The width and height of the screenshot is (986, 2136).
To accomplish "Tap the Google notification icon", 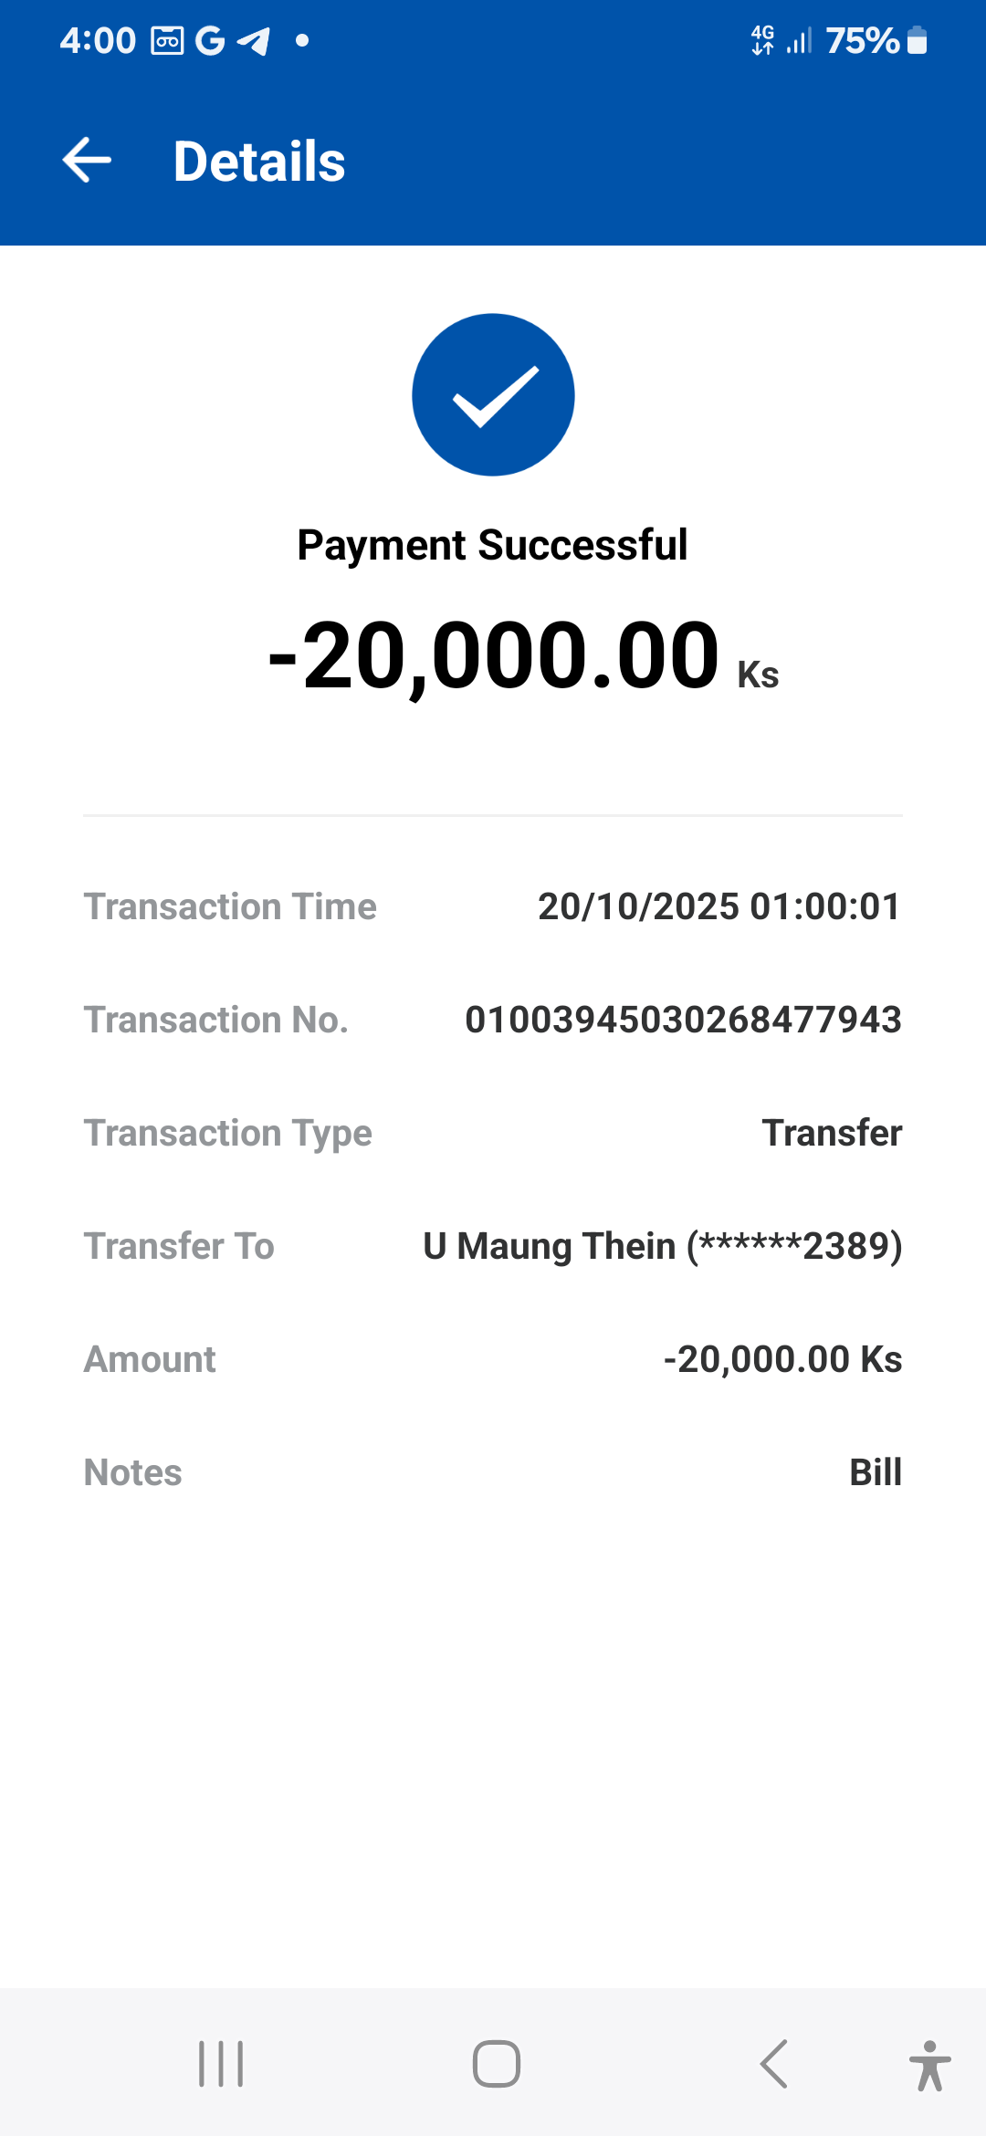I will 210,41.
